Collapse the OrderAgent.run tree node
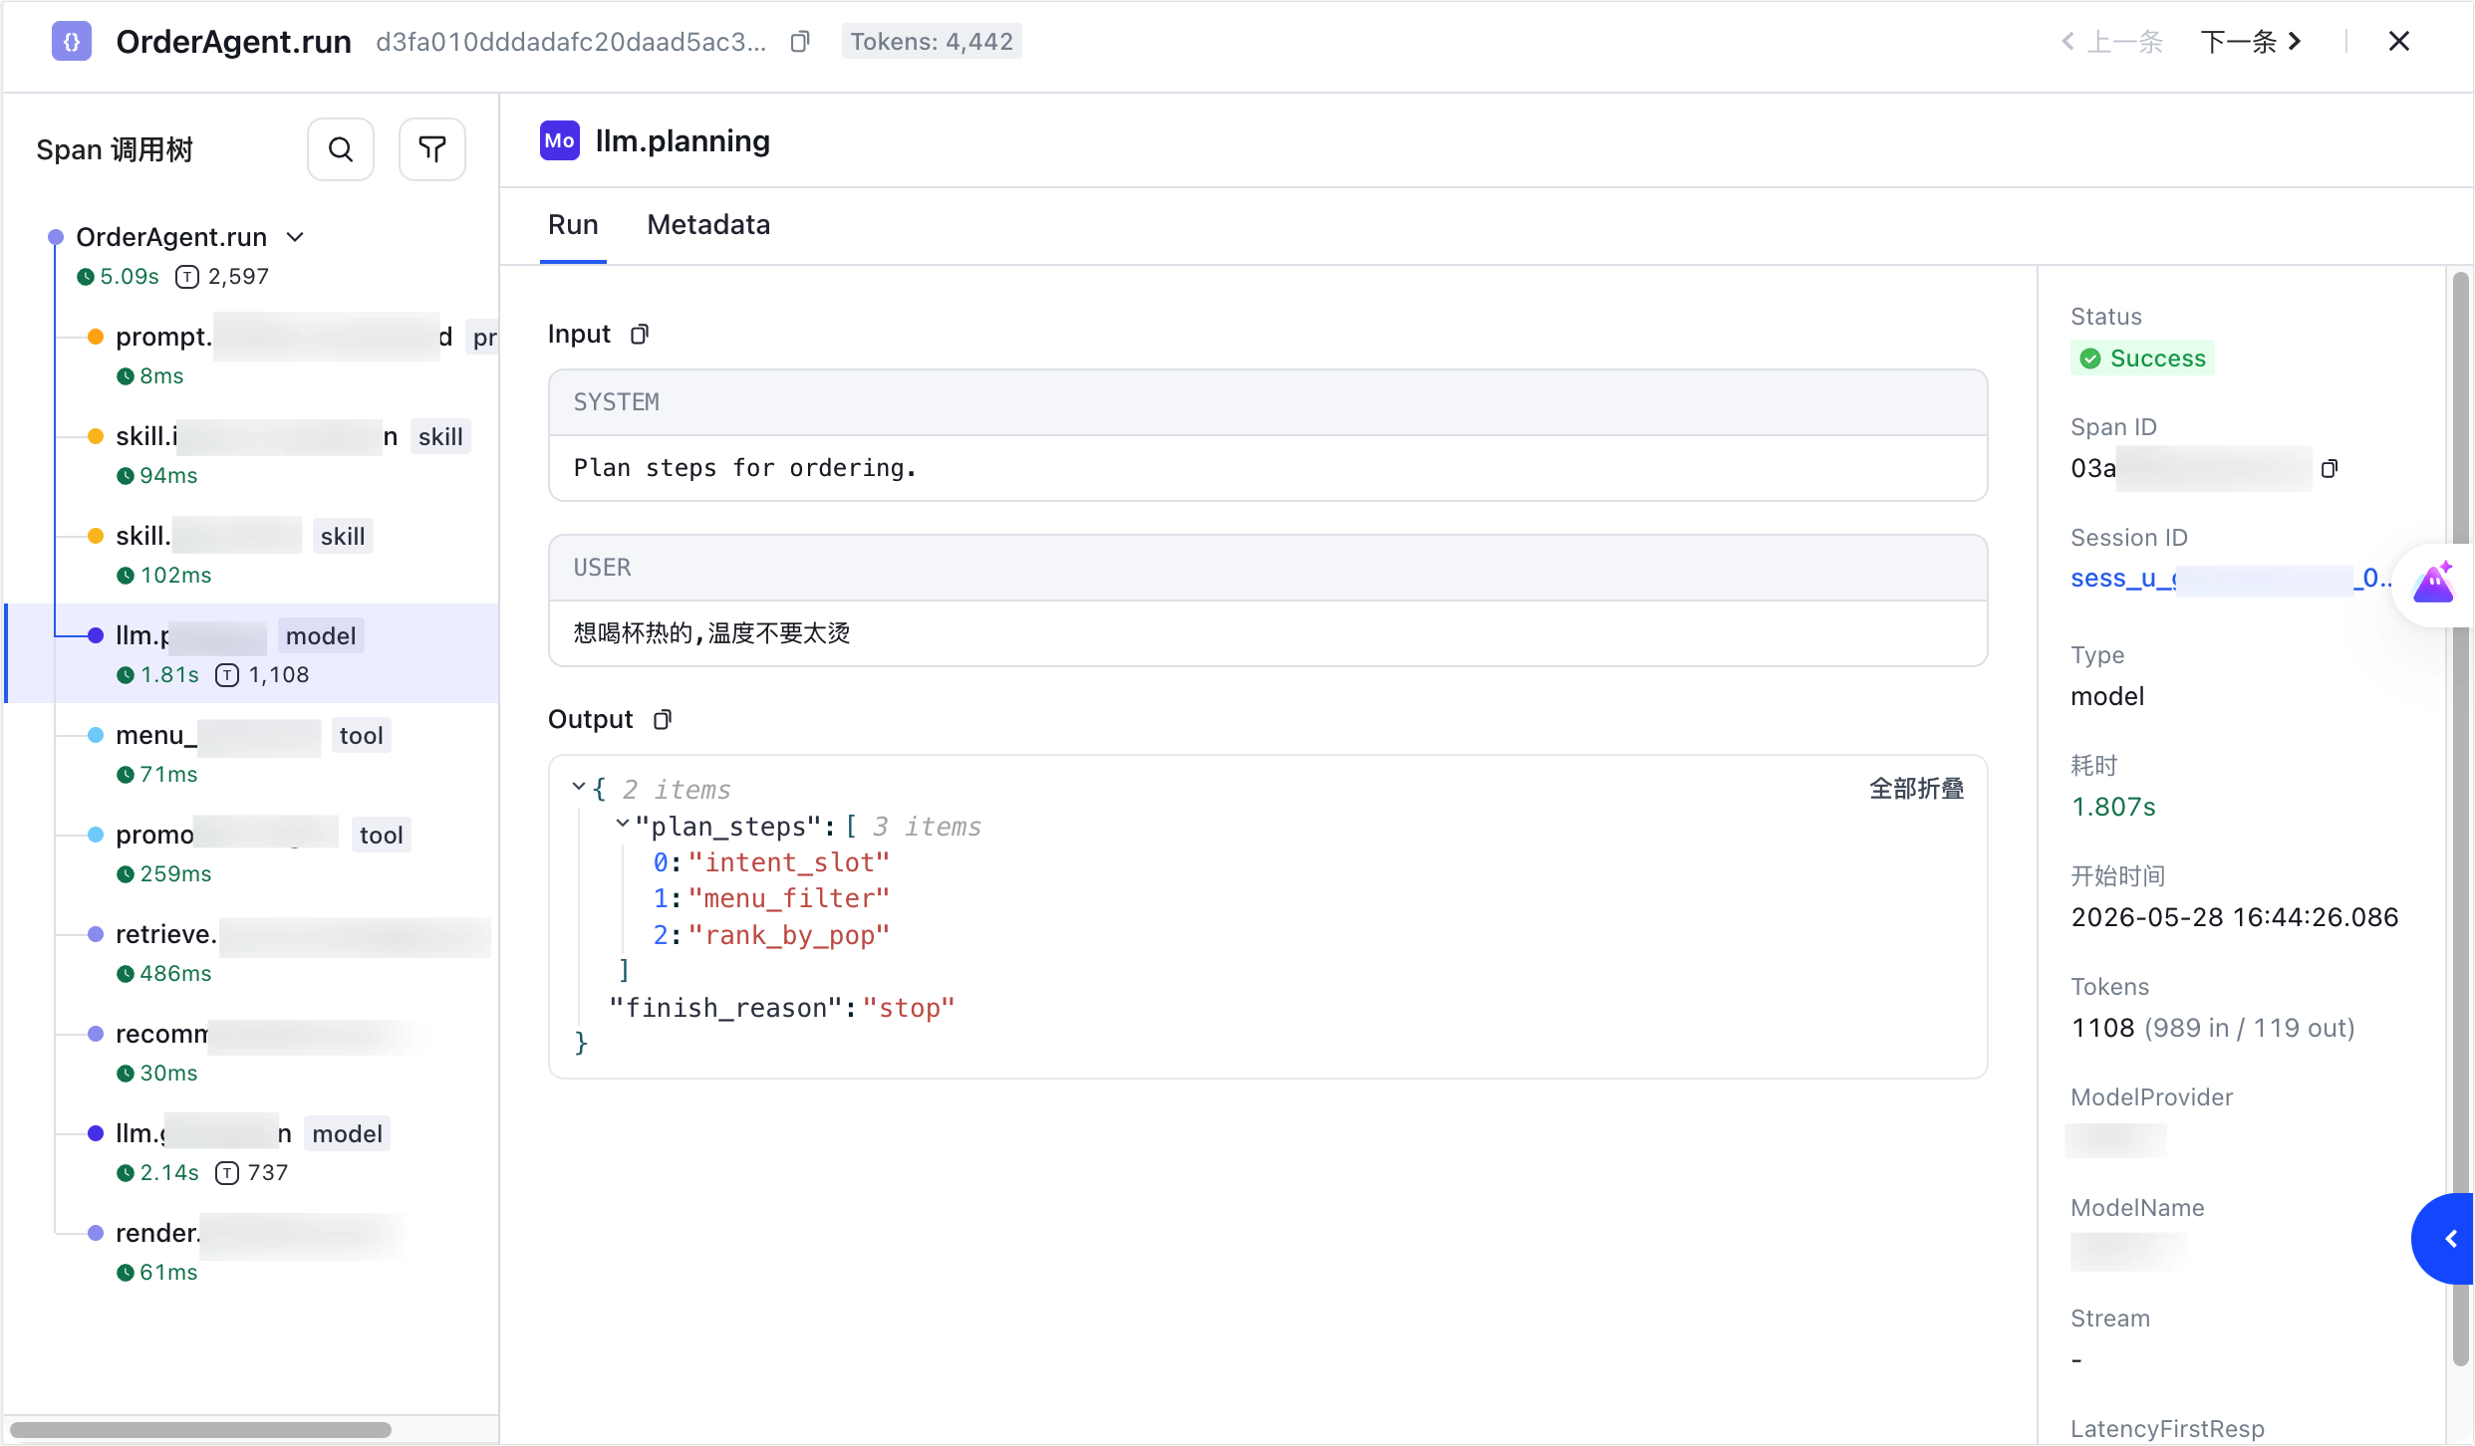 click(295, 237)
